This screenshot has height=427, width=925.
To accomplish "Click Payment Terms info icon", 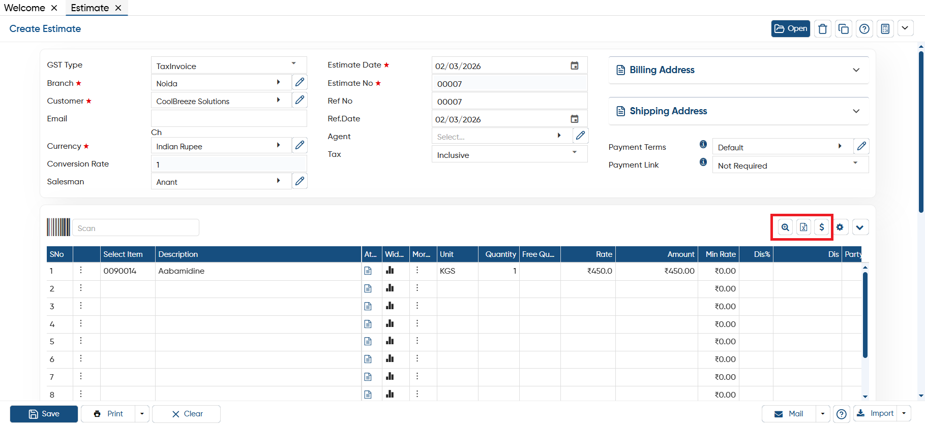I will tap(703, 144).
